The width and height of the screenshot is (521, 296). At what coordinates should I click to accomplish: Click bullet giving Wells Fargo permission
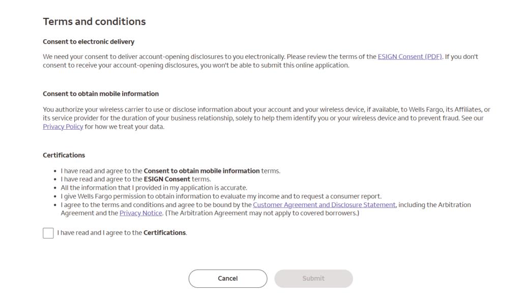click(x=221, y=196)
